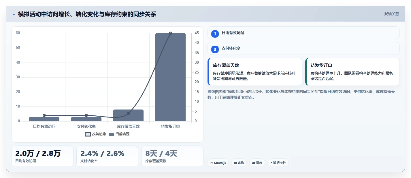Image resolution: width=411 pixels, height=178 pixels.
Task: Click the left axis value 60
Action: tap(18, 33)
